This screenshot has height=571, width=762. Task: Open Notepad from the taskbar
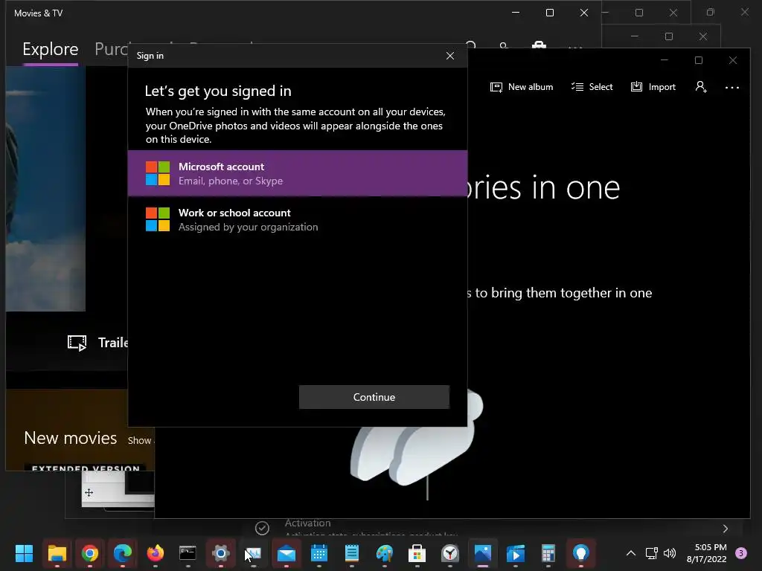[x=352, y=553]
